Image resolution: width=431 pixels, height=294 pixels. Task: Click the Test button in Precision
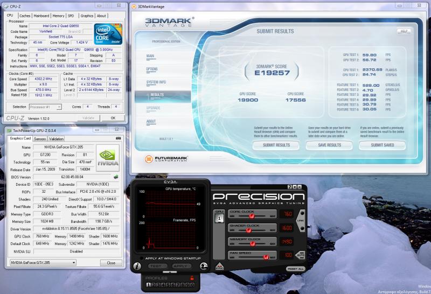point(158,266)
